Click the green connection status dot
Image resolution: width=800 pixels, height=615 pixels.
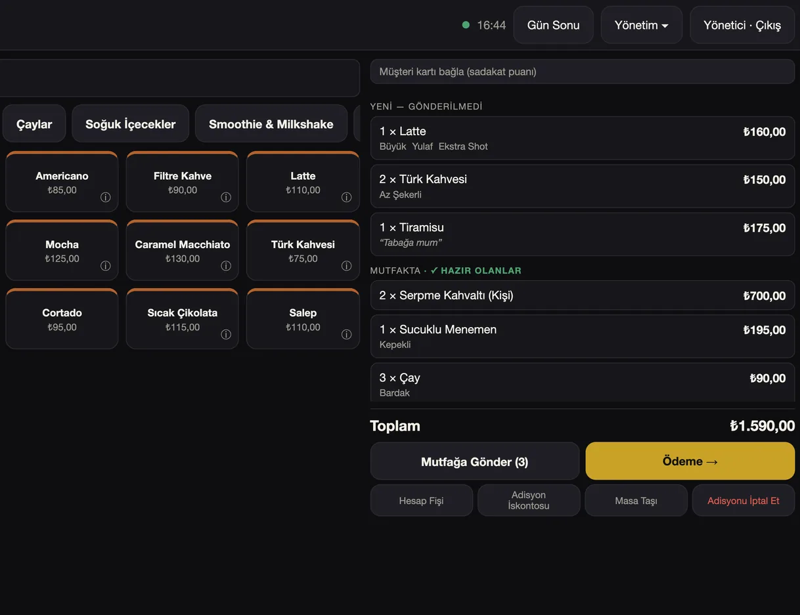click(x=466, y=25)
